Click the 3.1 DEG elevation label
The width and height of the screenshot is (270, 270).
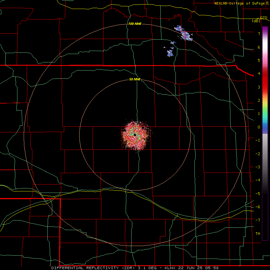pos(147,268)
